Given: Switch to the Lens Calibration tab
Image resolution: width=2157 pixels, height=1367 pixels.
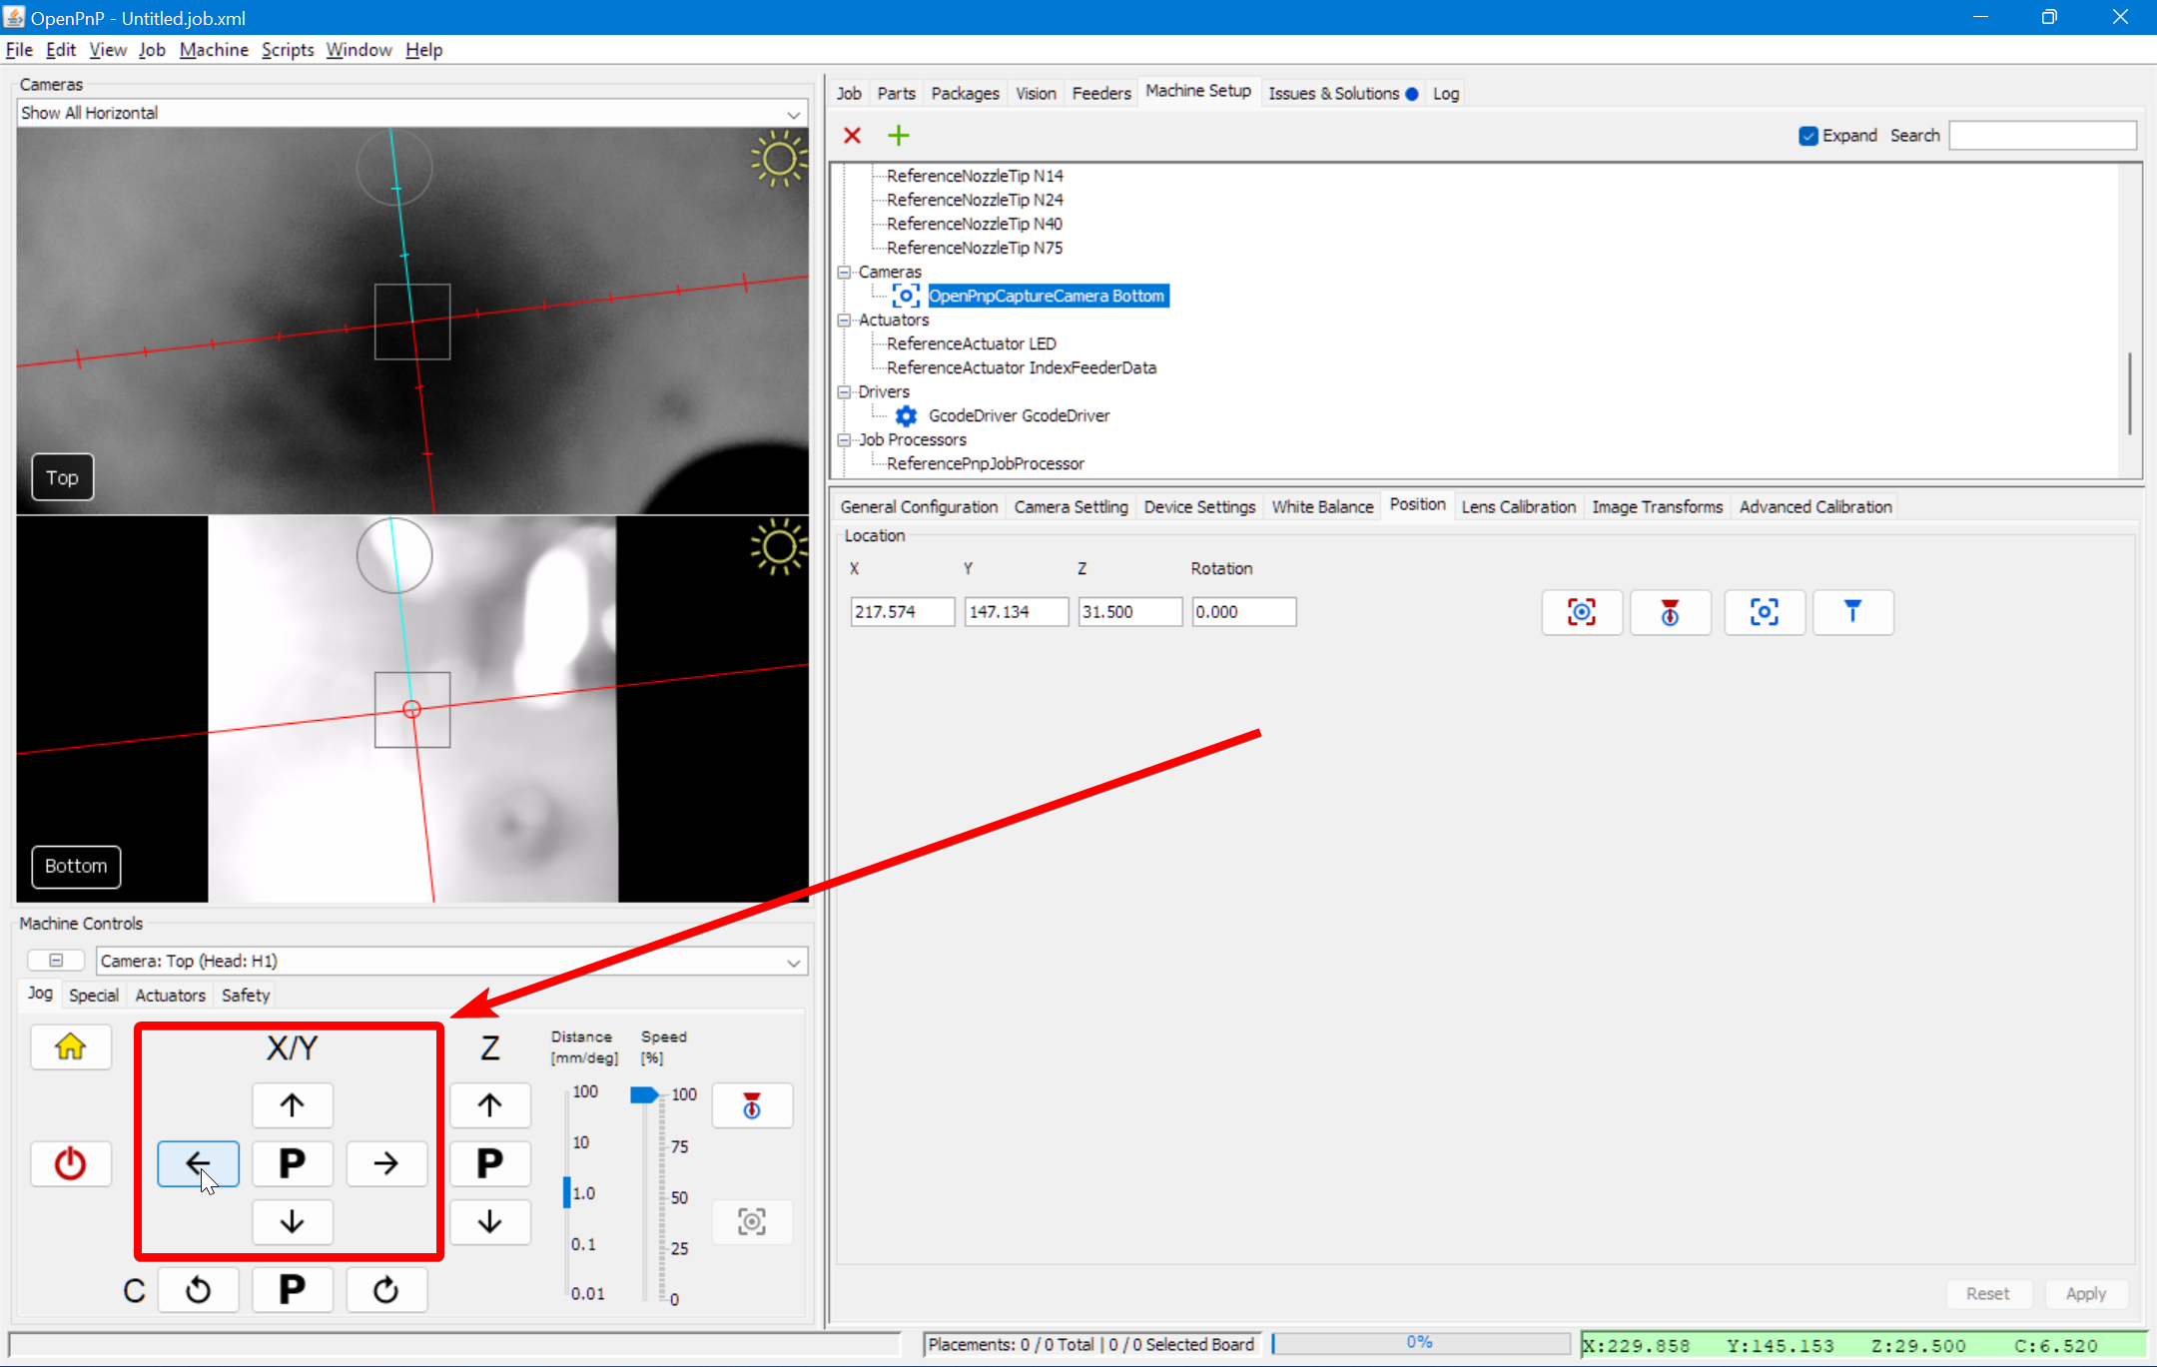Looking at the screenshot, I should [1518, 507].
